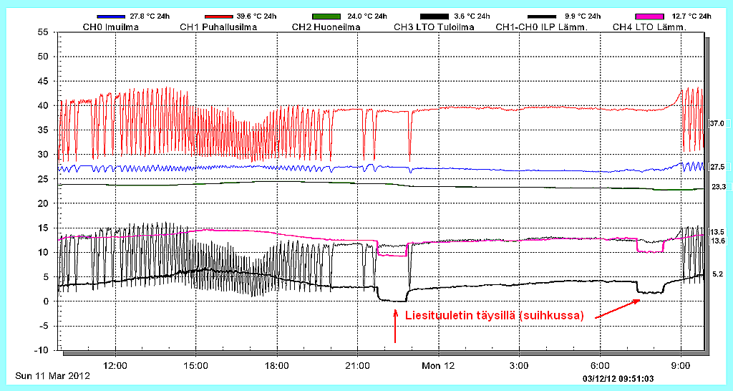Select the CH2 Huoneilma channel label
The image size is (733, 391).
(x=326, y=27)
